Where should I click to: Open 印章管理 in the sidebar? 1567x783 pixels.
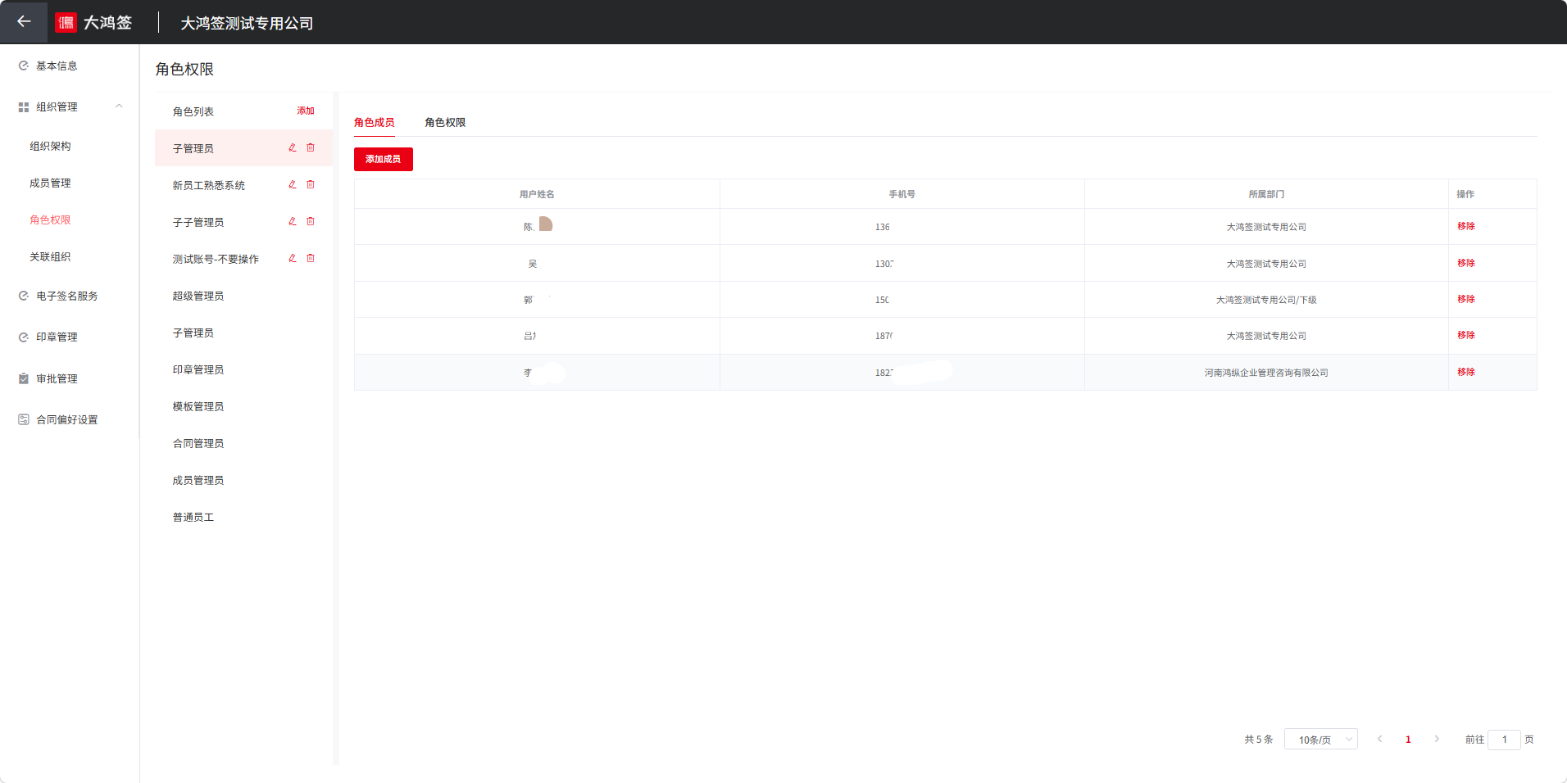click(57, 337)
